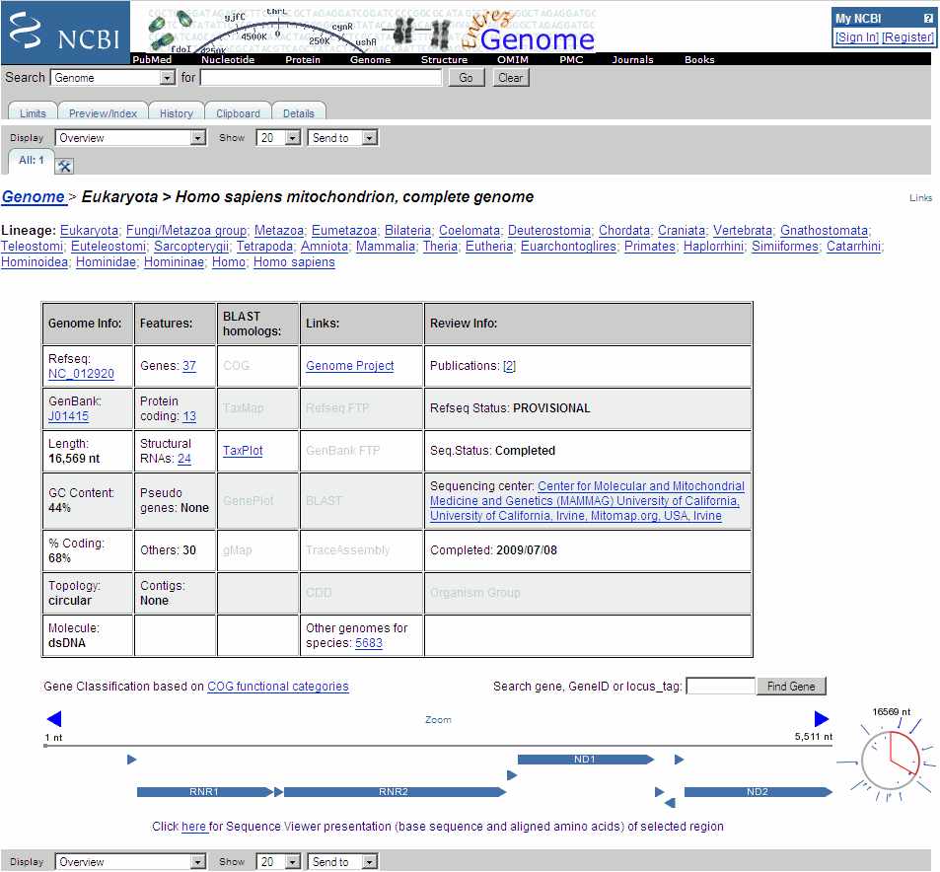Open PubMed in the black nav bar
The width and height of the screenshot is (940, 872).
point(152,59)
